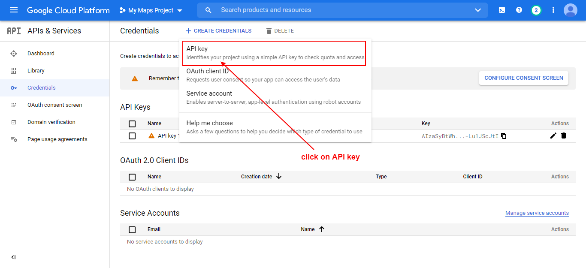Toggle select-all checkbox in OAuth Client IDs table
This screenshot has width=586, height=268.
pos(132,177)
